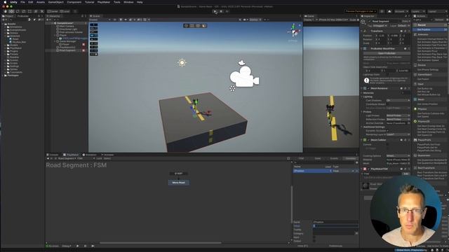449x252 pixels.
Task: Collapse the Game Manager object in Hierarchy
Action: [x=55, y=41]
